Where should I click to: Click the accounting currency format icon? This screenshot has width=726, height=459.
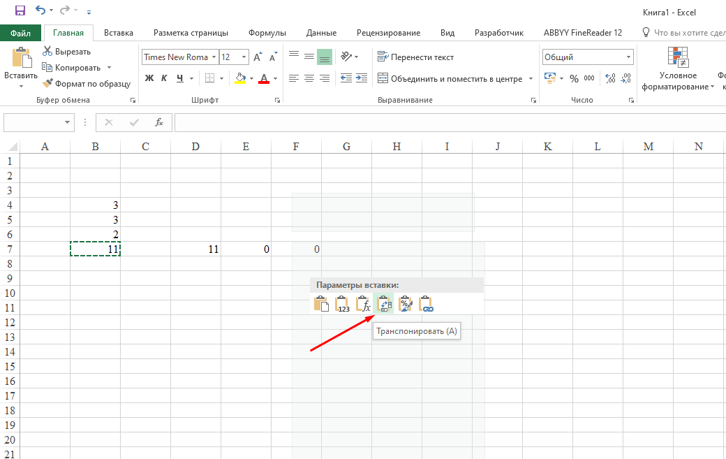550,78
